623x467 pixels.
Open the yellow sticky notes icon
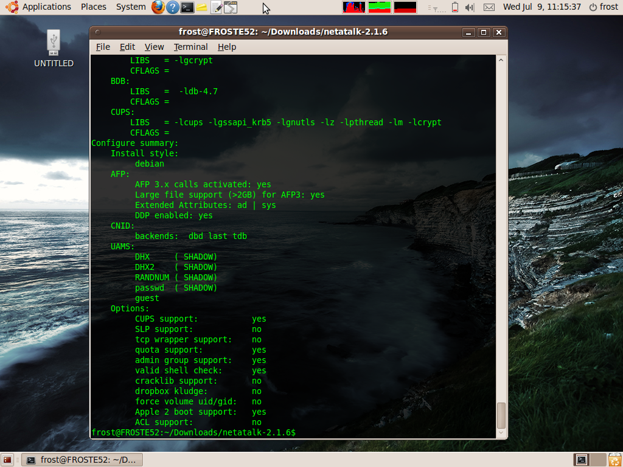(202, 7)
